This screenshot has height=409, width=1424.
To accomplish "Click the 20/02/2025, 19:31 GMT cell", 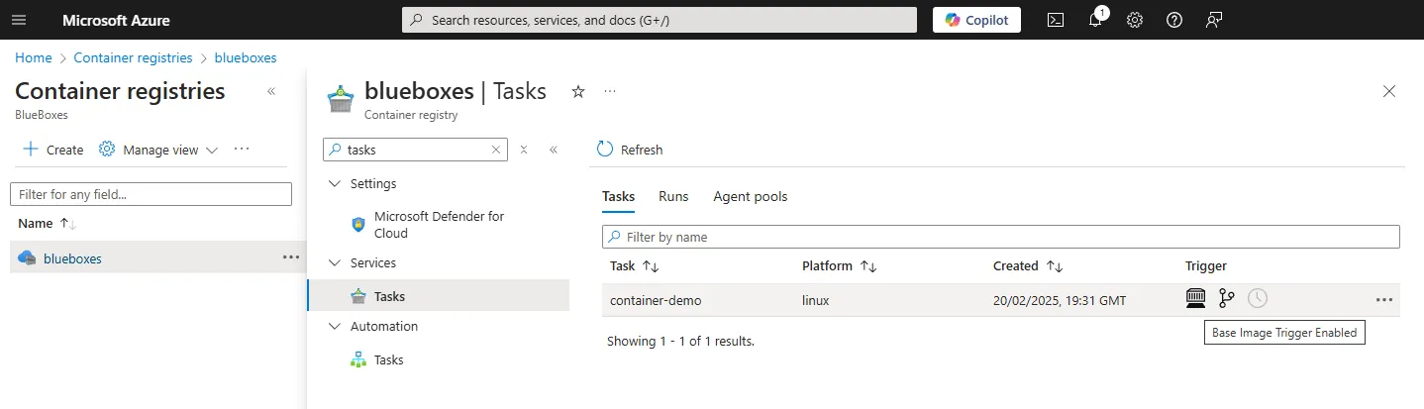I will pyautogui.click(x=1060, y=300).
